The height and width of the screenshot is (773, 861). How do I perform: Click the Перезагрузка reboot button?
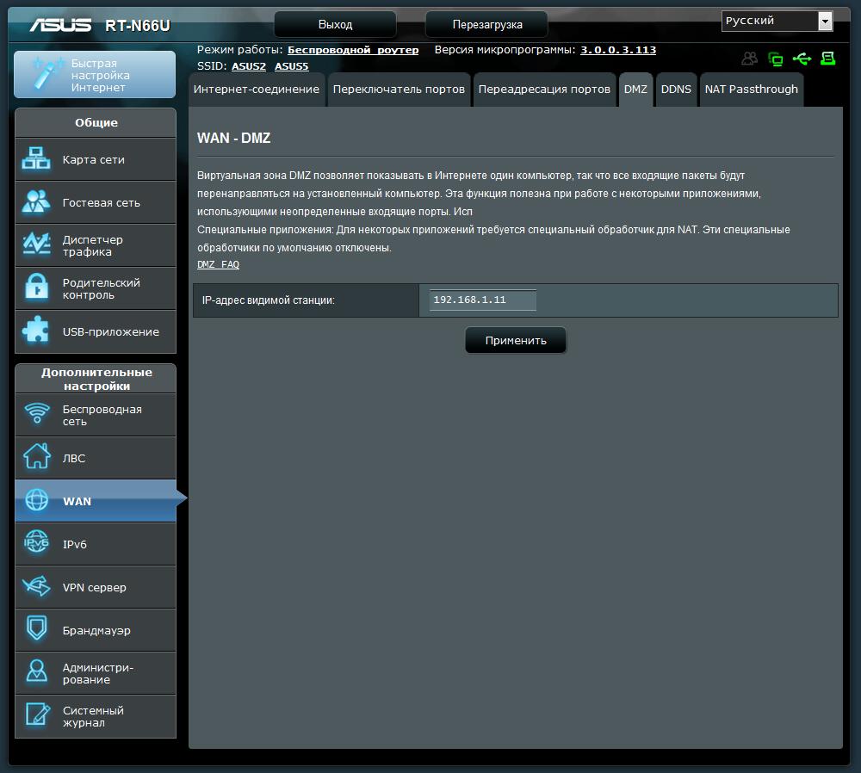tap(487, 25)
